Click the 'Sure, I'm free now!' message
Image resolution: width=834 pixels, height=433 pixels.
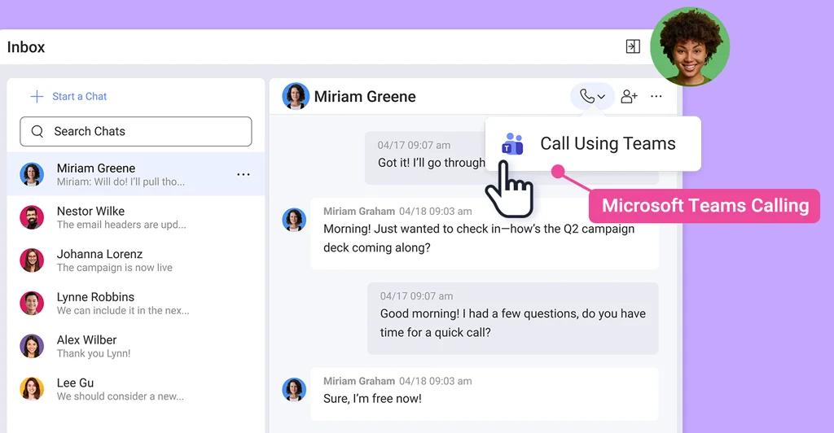(485, 394)
